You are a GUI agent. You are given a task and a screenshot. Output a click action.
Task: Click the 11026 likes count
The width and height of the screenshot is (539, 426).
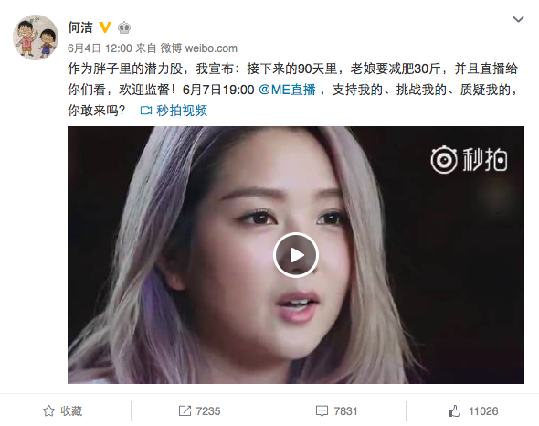(x=483, y=411)
